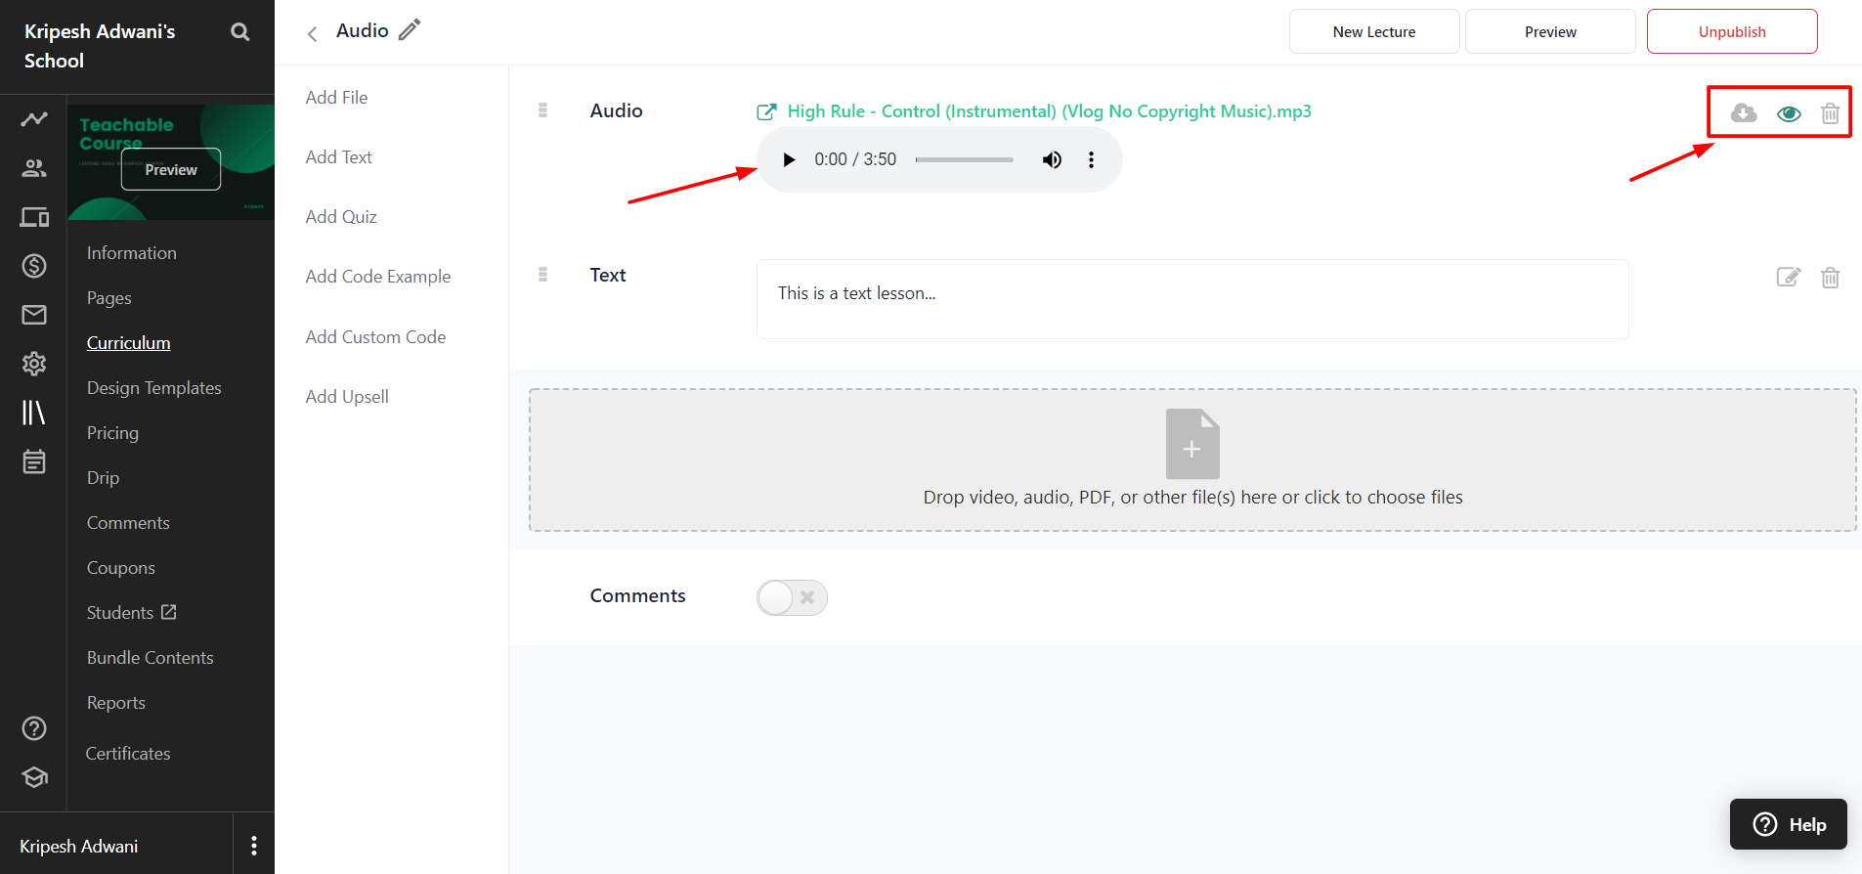This screenshot has width=1862, height=874.
Task: Enable the Comments toggle switch
Action: [792, 597]
